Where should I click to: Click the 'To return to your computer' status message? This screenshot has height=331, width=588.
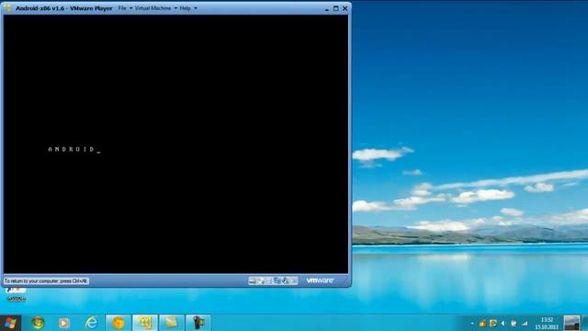point(46,280)
